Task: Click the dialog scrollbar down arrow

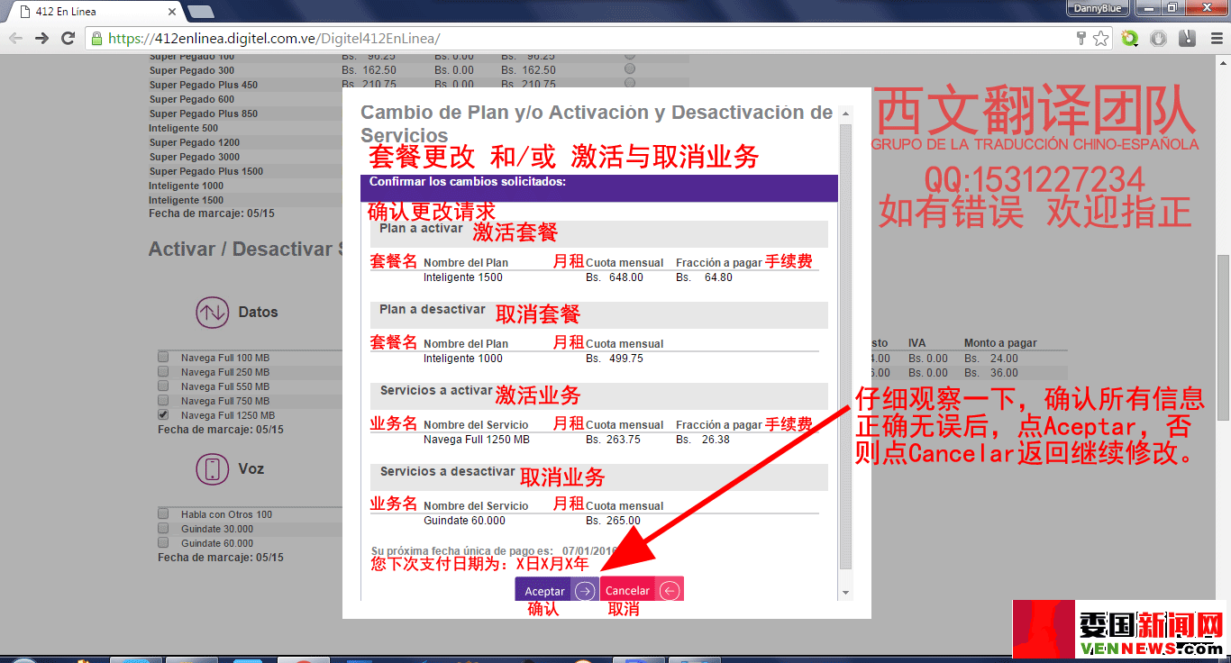Action: pyautogui.click(x=845, y=593)
